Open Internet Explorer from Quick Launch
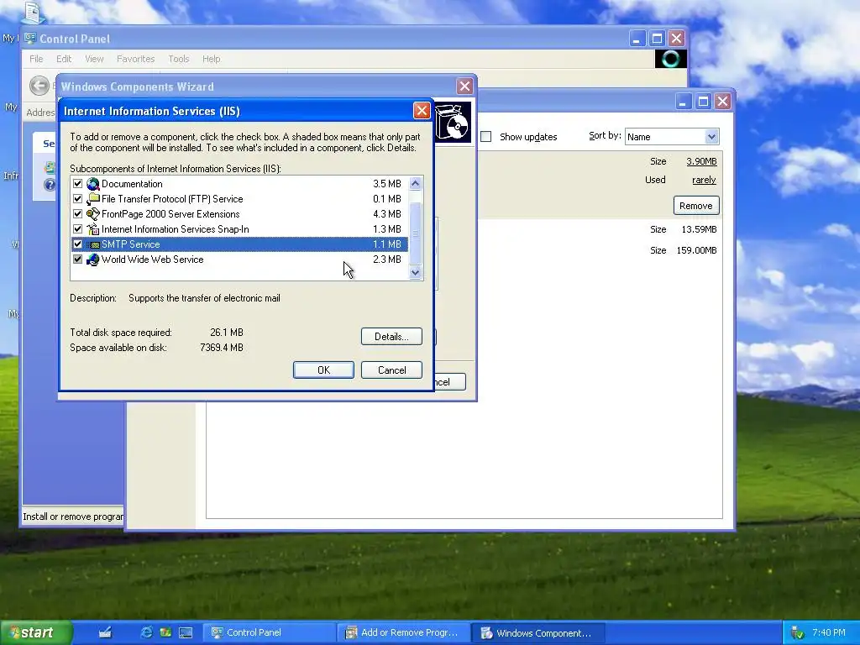The height and width of the screenshot is (645, 860). coord(146,632)
